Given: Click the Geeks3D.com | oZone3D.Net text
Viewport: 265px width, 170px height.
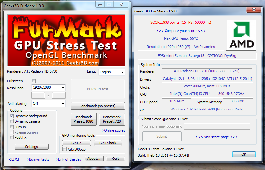Looking at the screenshot, I should [161, 149].
